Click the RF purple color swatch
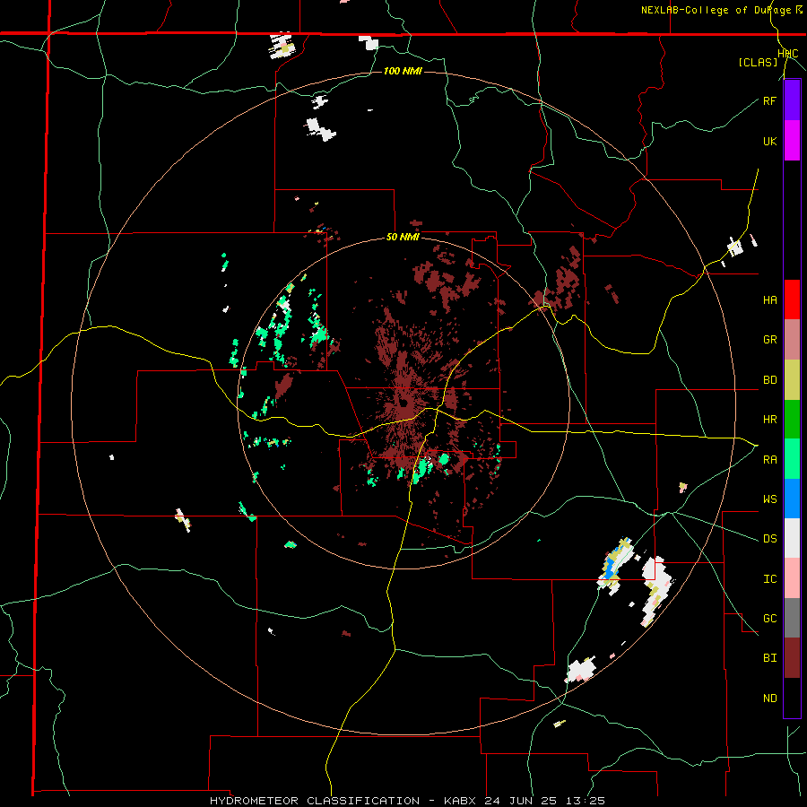This screenshot has width=807, height=807. (792, 100)
